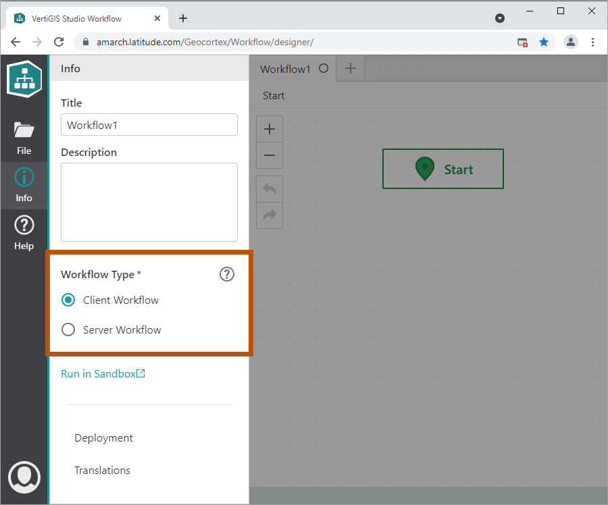Expand the Translations section
Viewport: 608px width, 505px height.
pyautogui.click(x=102, y=471)
